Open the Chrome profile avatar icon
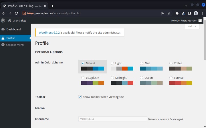 coord(196,13)
